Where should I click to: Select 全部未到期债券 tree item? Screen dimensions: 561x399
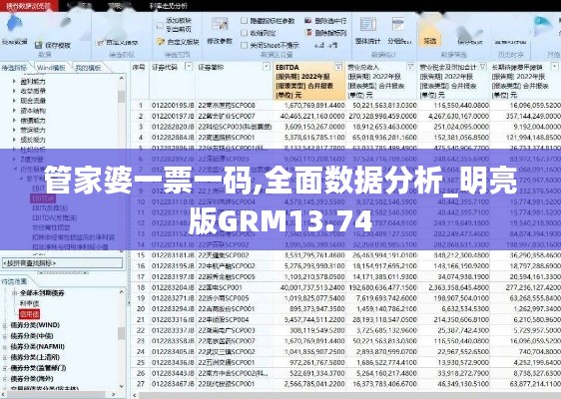[x=42, y=293]
